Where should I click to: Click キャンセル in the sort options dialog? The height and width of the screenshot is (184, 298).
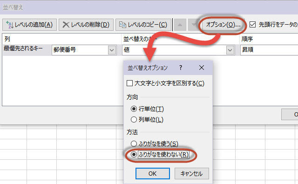(192, 174)
